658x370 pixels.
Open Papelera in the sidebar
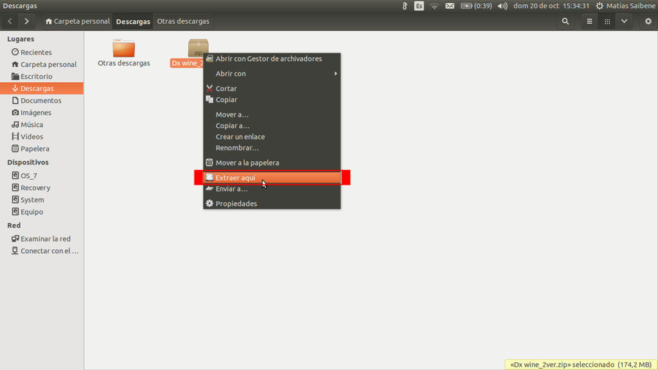coord(42,148)
